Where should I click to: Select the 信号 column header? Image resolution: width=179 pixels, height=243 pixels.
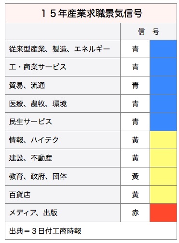point(149,31)
